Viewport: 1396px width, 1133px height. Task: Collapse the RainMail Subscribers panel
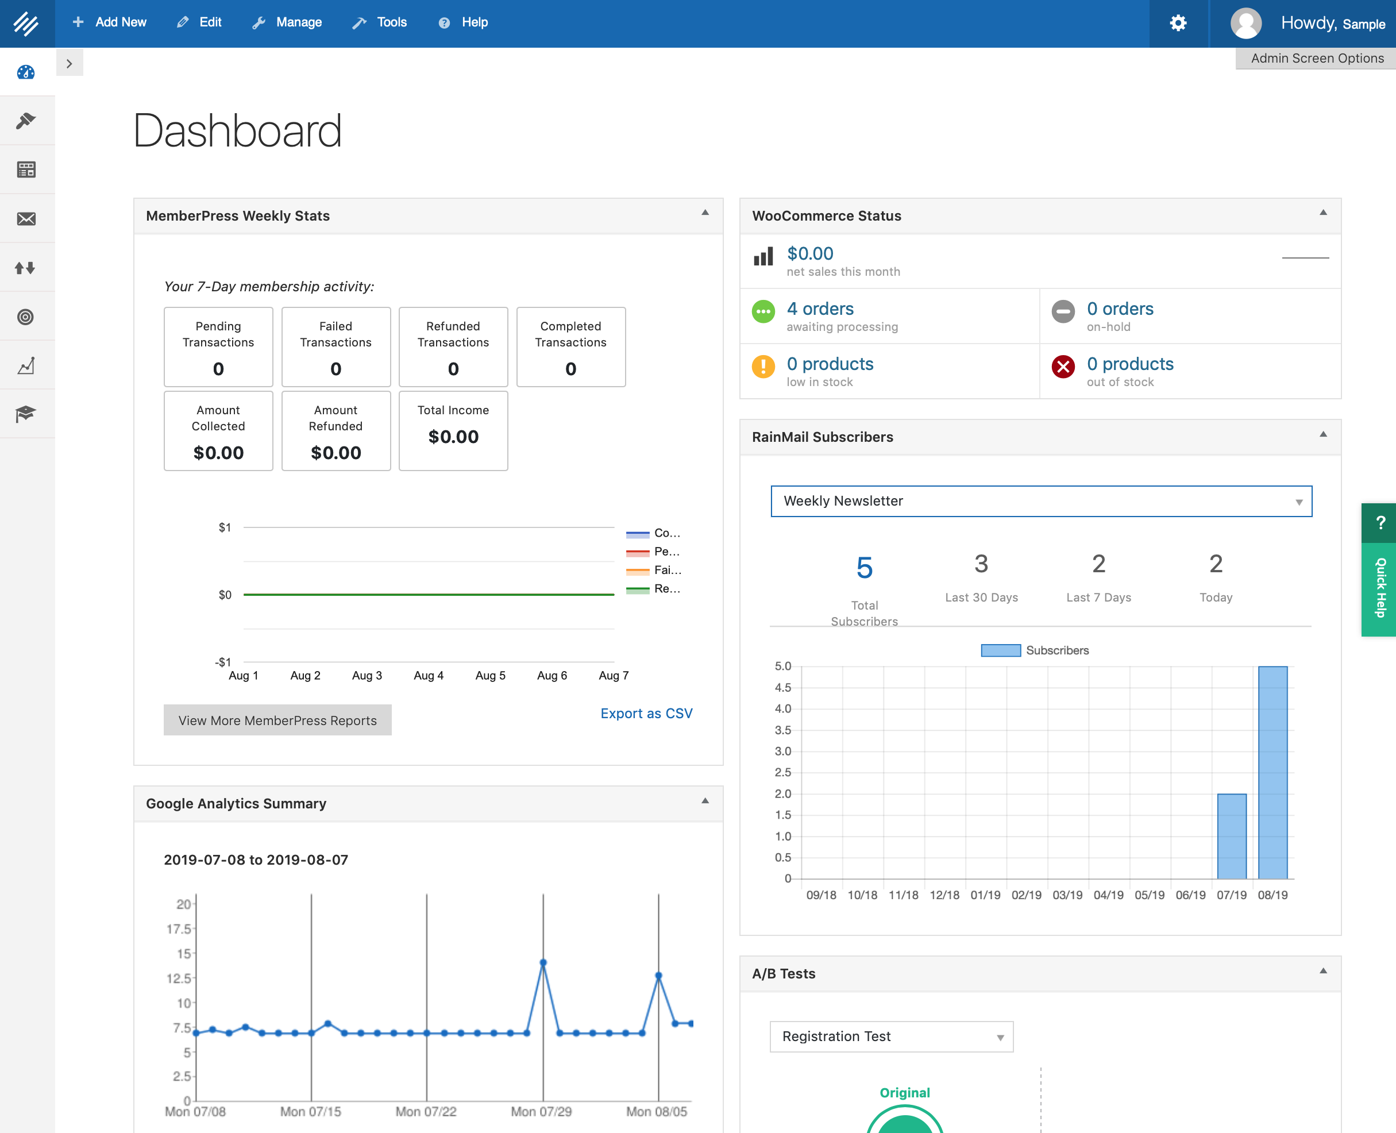[x=1323, y=435]
